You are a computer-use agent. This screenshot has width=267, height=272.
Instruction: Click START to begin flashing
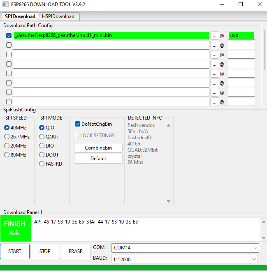click(15, 251)
